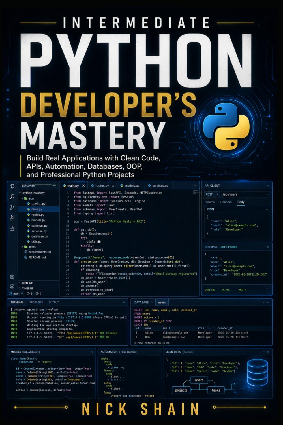
Task: Open database.py in the file tree
Action: [39, 236]
